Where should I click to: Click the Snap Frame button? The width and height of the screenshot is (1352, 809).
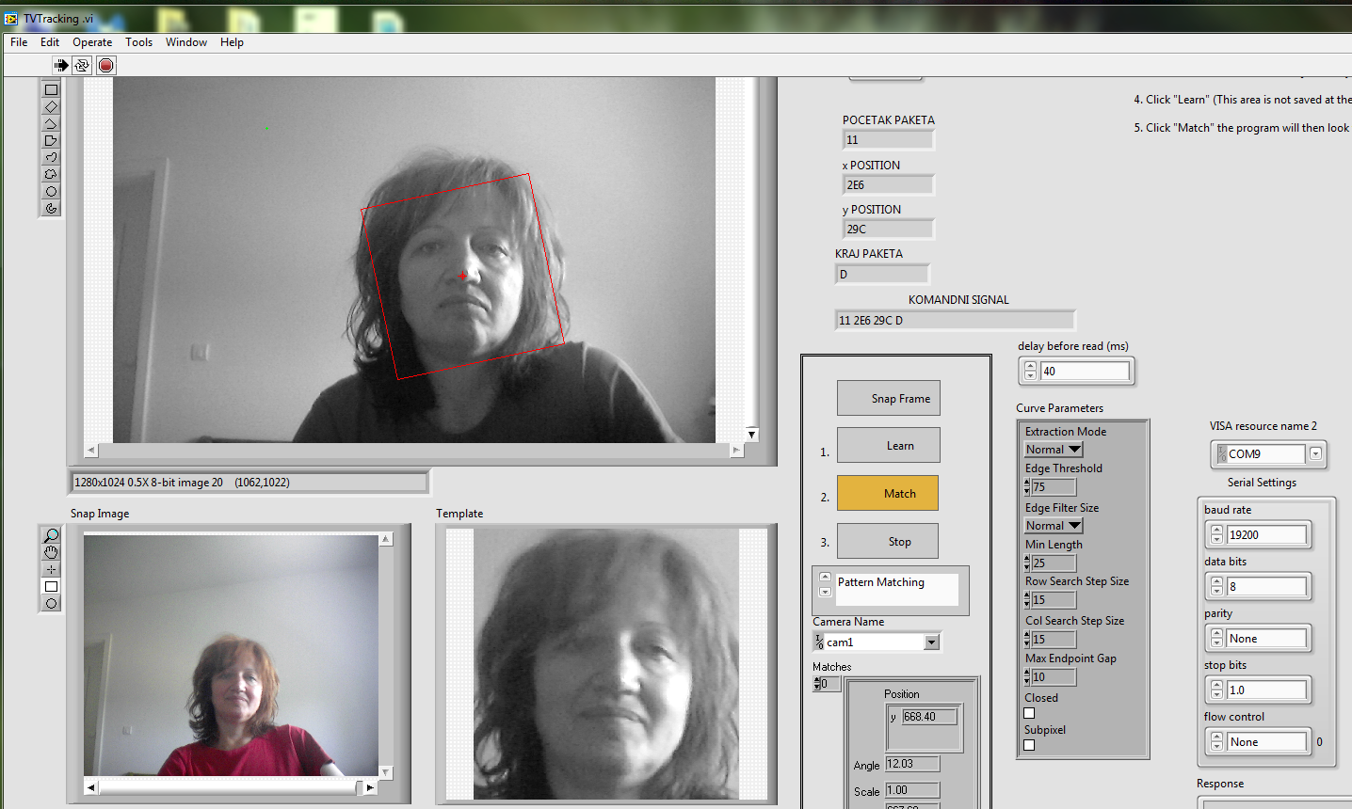click(888, 398)
